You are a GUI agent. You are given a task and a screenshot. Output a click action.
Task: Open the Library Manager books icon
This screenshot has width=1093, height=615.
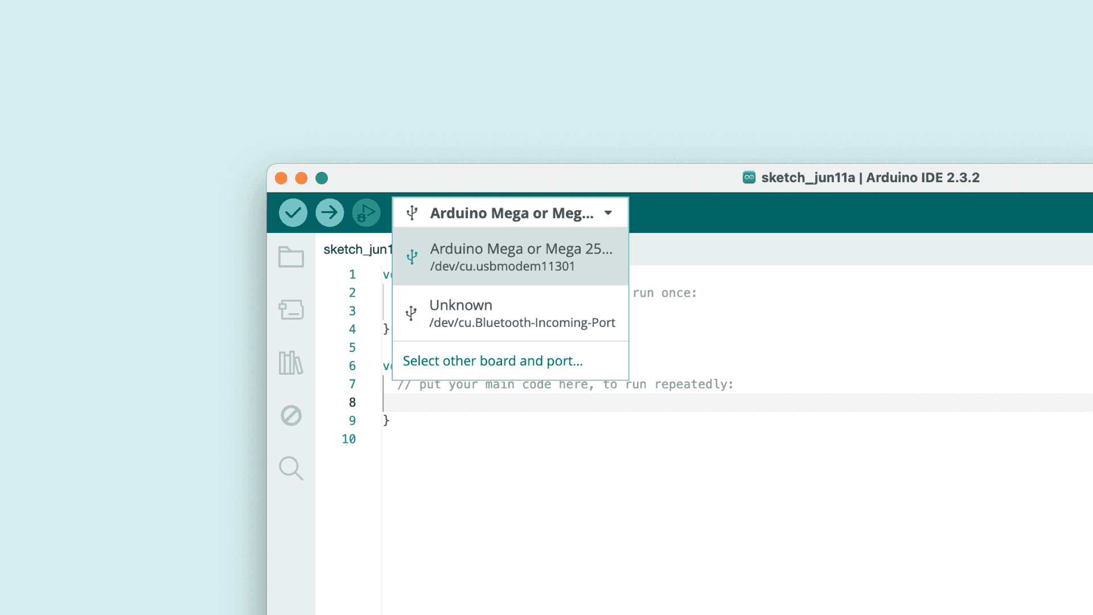pos(291,363)
